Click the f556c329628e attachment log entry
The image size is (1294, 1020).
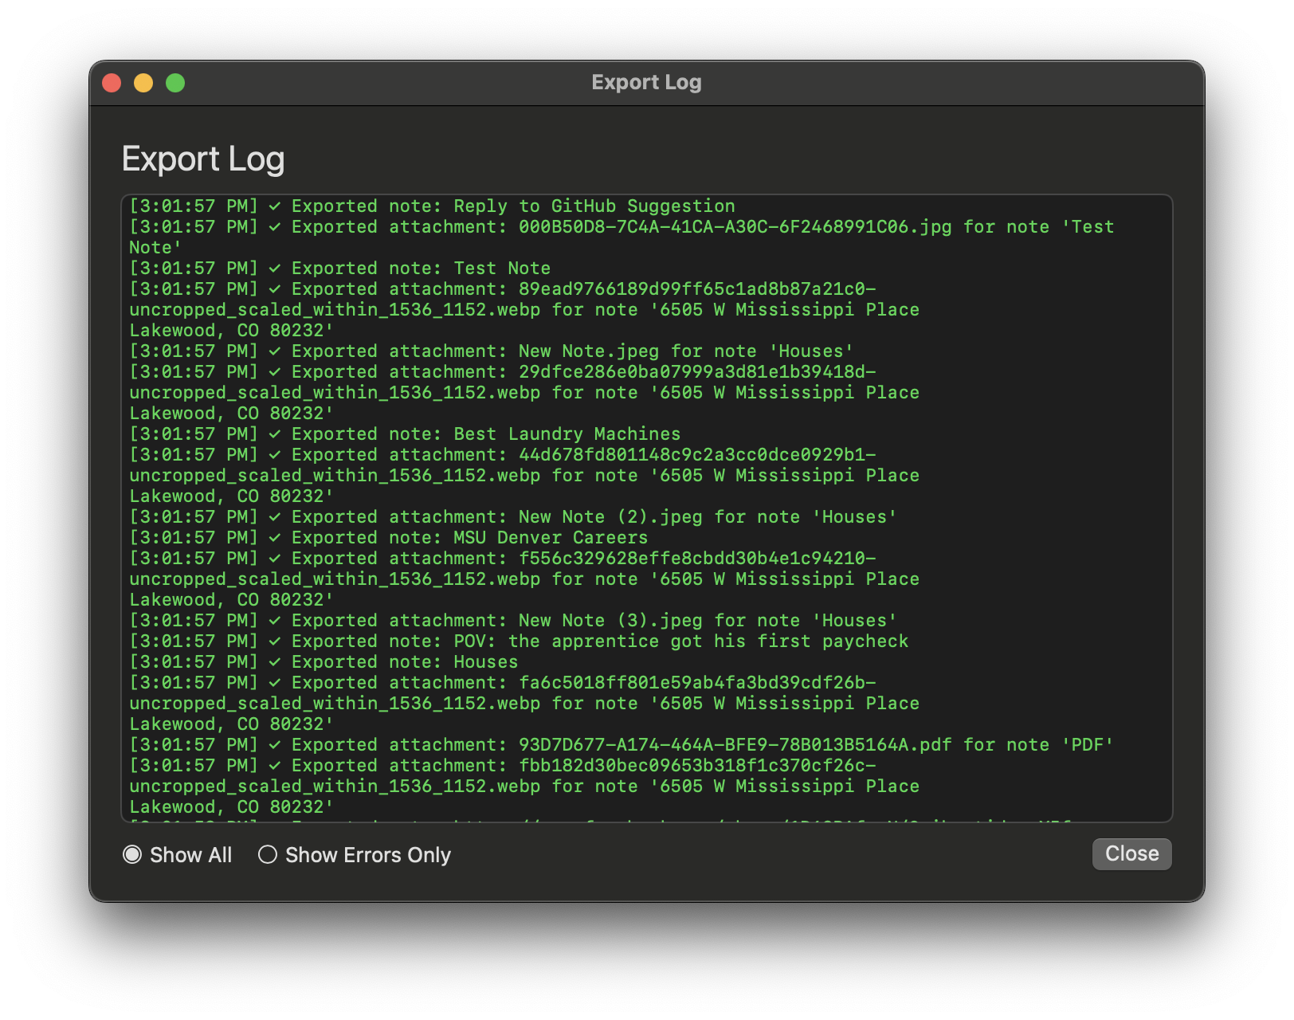[524, 579]
